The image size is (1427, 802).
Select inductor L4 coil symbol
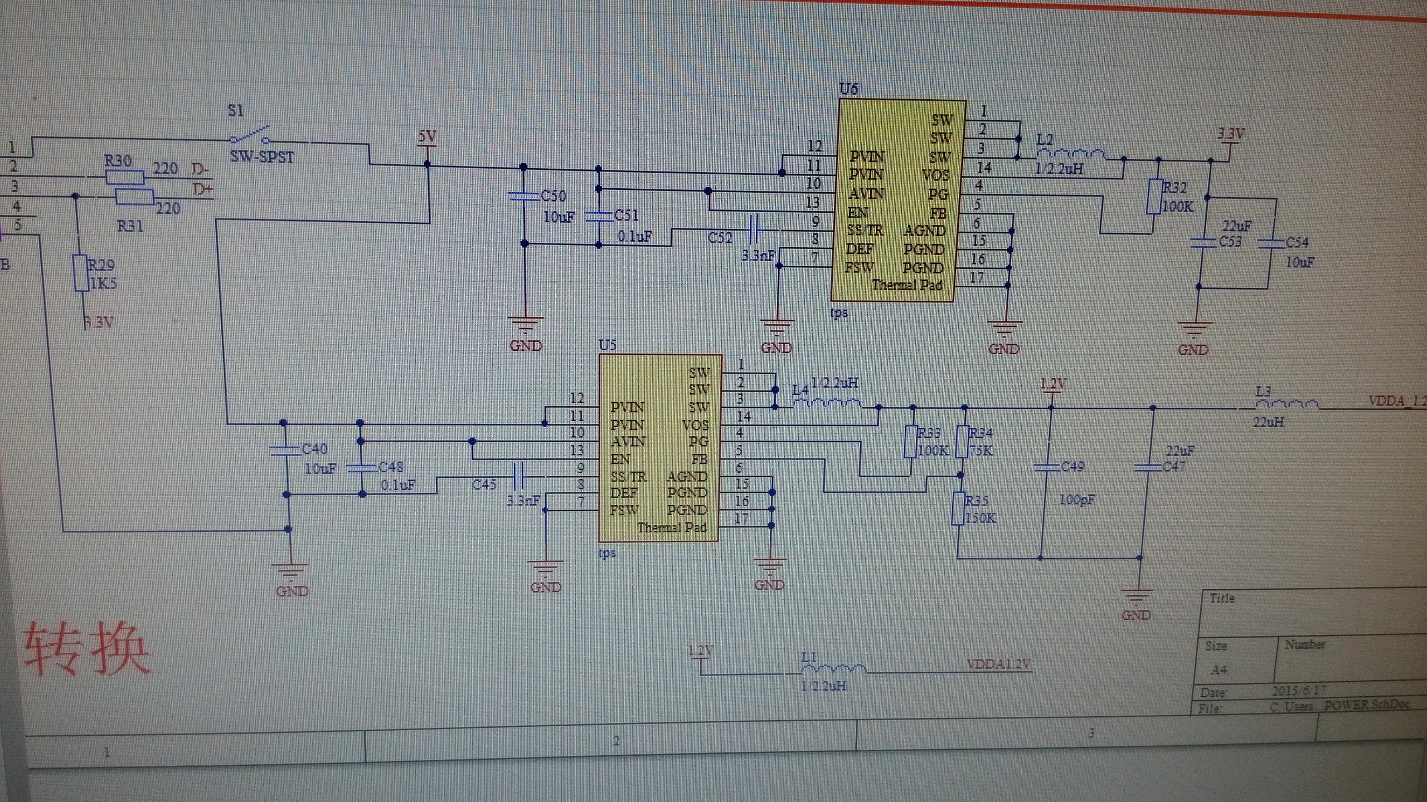[828, 403]
